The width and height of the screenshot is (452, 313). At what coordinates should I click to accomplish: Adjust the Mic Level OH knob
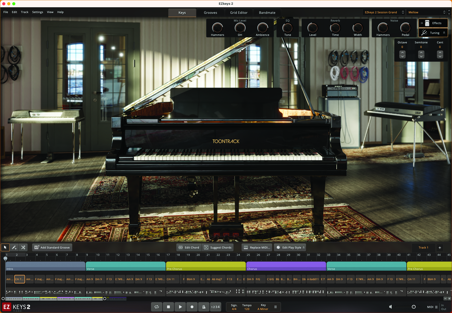click(x=240, y=28)
